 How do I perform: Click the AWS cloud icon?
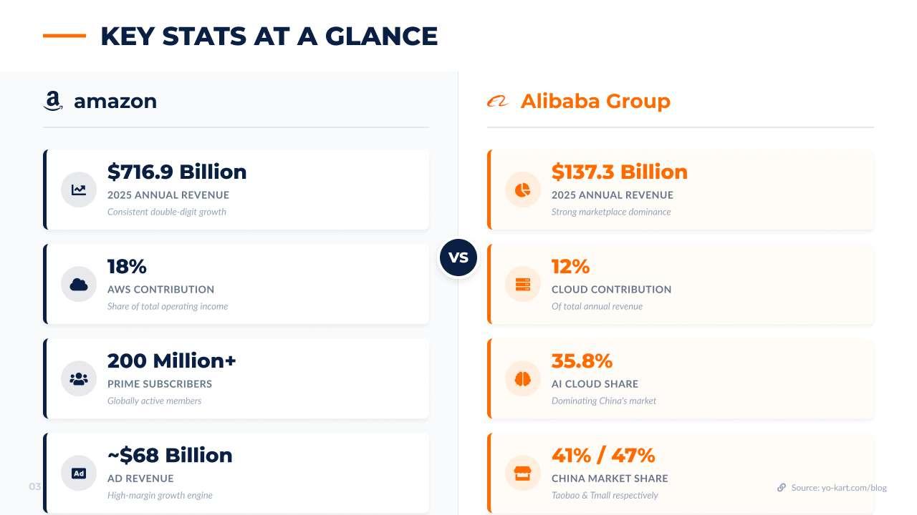(79, 284)
